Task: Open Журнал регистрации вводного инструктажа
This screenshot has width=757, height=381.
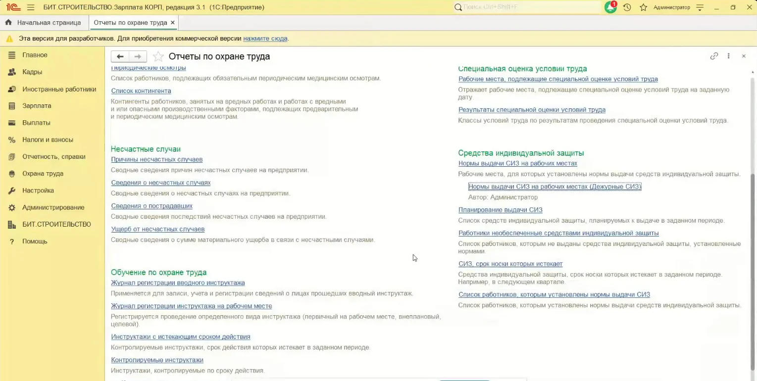Action: (x=178, y=283)
